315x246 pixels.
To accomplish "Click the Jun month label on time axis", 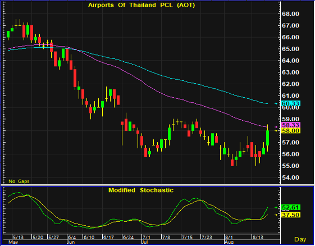I will point(71,242).
